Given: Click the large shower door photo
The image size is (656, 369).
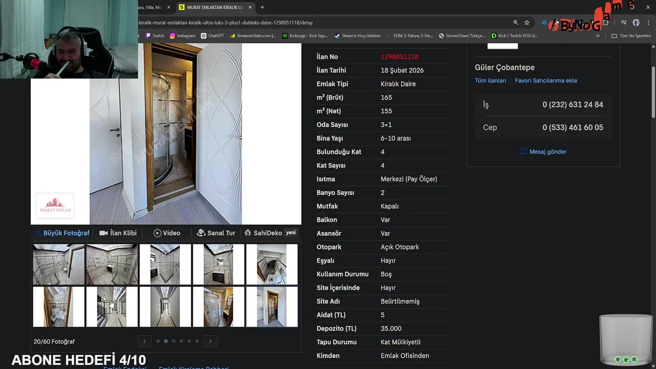Looking at the screenshot, I should click(166, 134).
